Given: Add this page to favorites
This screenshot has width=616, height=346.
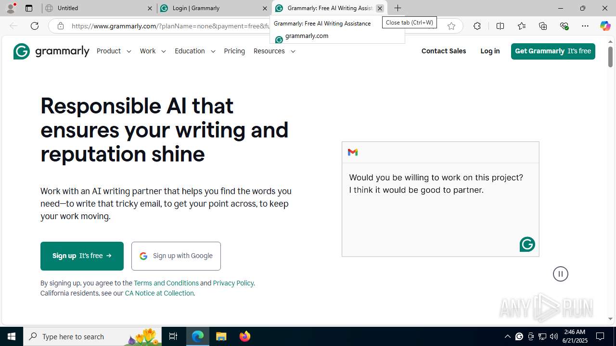Looking at the screenshot, I should [x=451, y=26].
